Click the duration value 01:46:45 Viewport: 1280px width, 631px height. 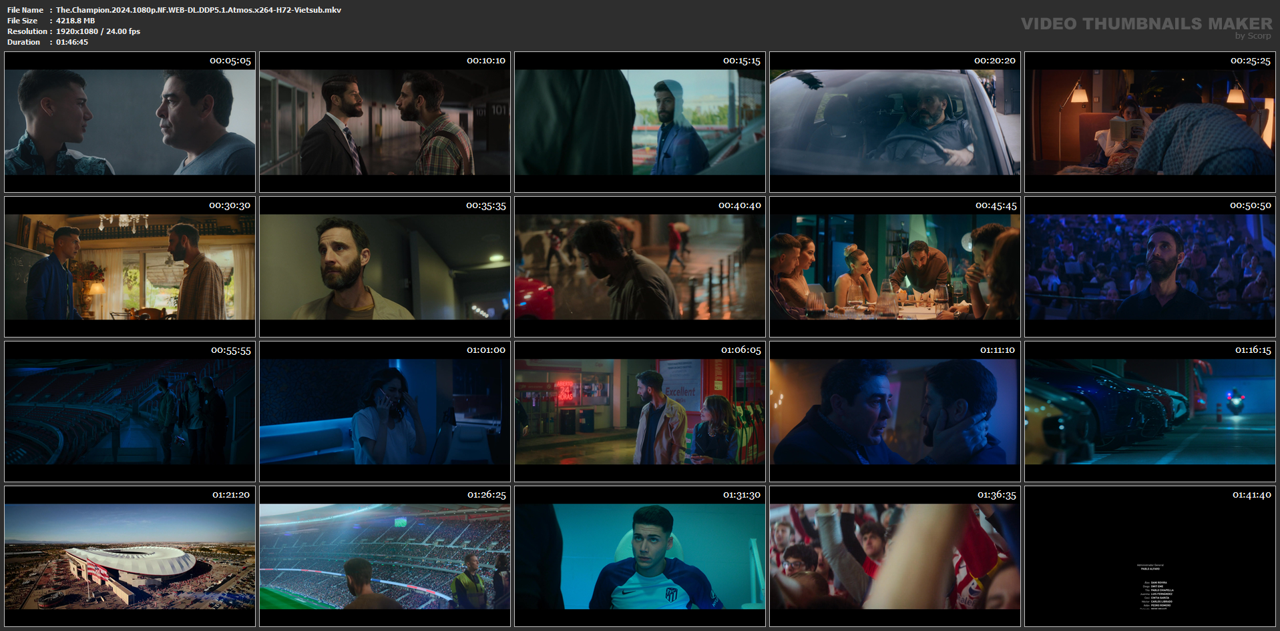tap(72, 42)
